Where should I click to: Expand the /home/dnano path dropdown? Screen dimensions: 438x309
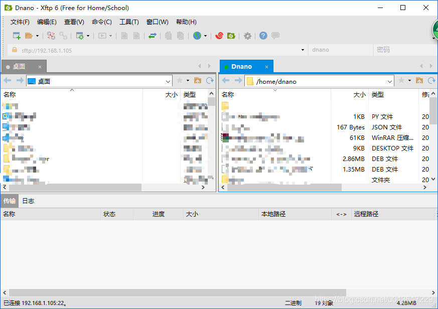pyautogui.click(x=390, y=81)
